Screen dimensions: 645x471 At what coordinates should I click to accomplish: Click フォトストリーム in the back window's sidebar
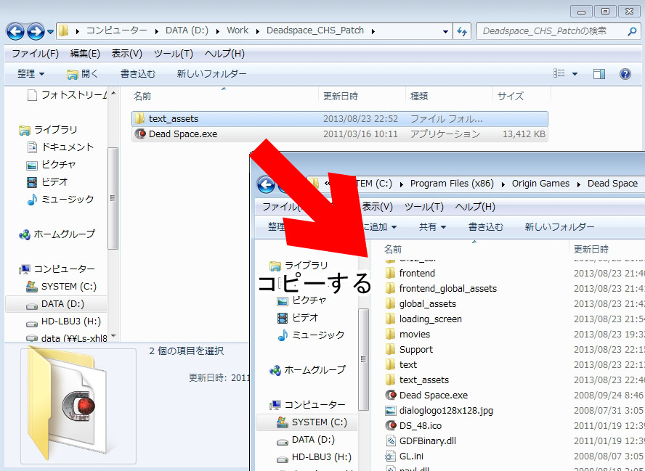click(x=67, y=95)
